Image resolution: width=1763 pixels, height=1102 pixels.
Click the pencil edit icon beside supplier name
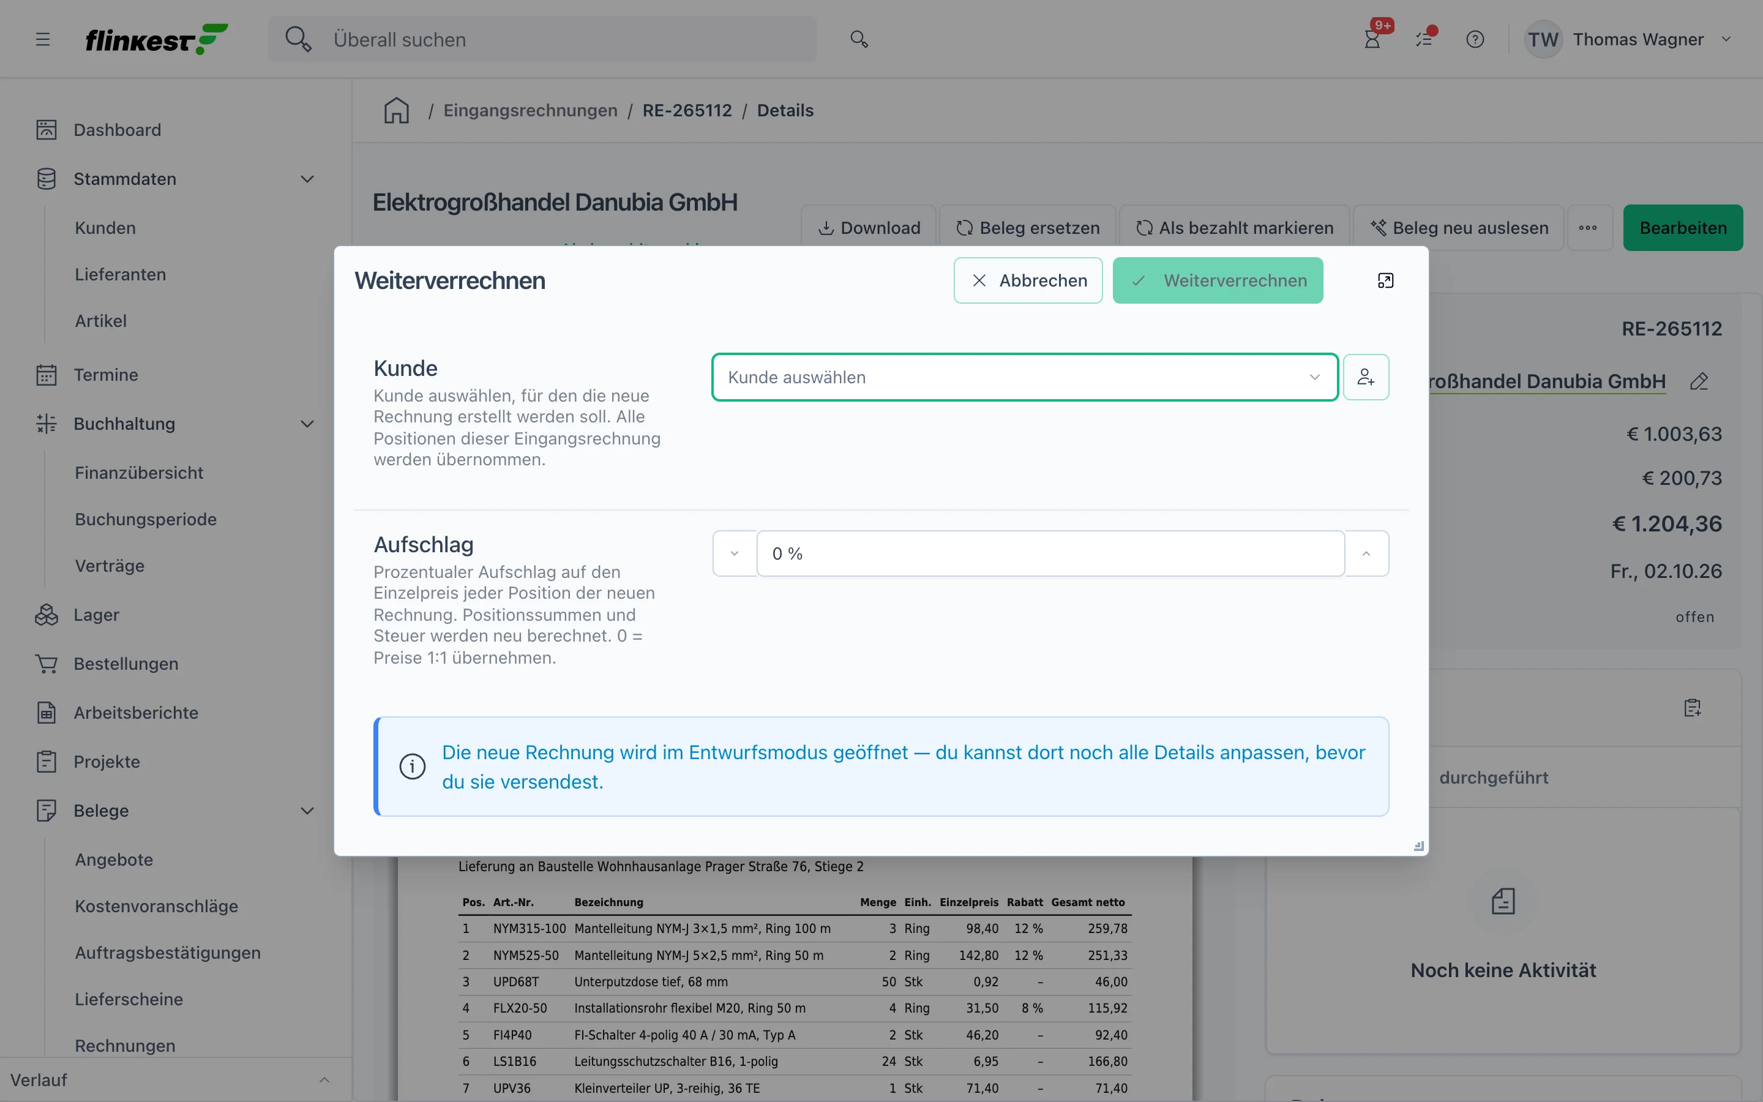coord(1699,381)
